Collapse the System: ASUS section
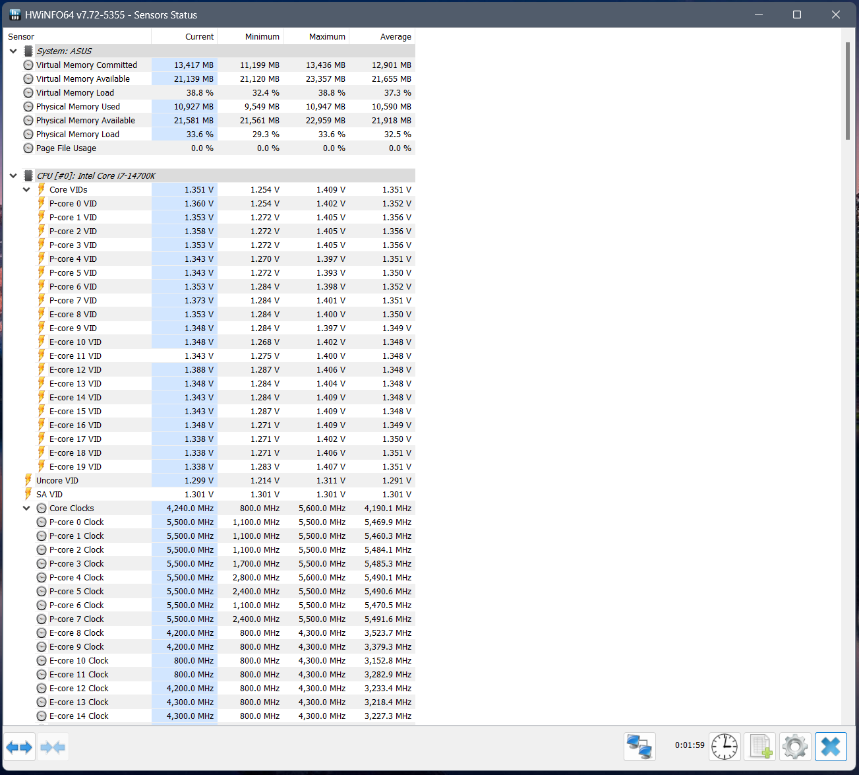Screen dimensions: 859x775 [x=13, y=51]
